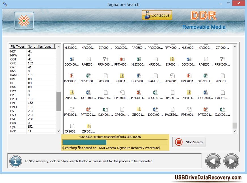Select the ORF file type row

pos(32,67)
